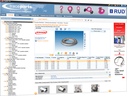Click the plain grey-blue diamond icon under preview
Viewport: 127px width, 96px height.
(x=77, y=53)
